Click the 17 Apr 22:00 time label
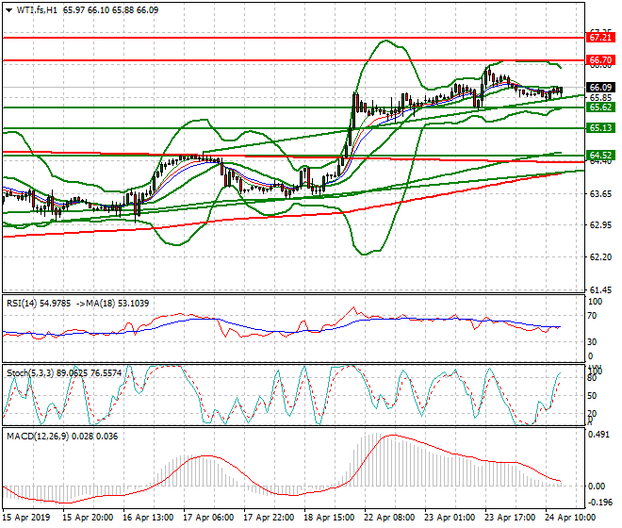 coord(269,518)
